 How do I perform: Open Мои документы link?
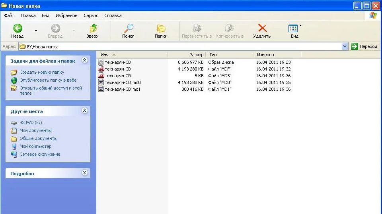(35, 130)
